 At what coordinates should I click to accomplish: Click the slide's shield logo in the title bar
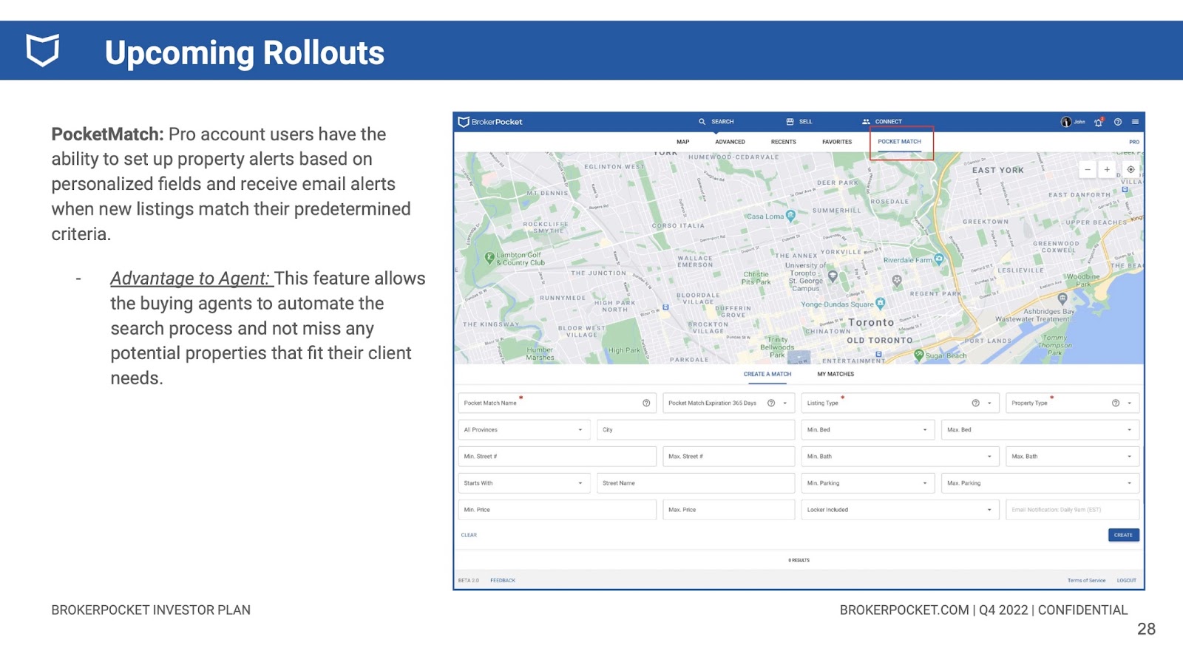[x=43, y=50]
